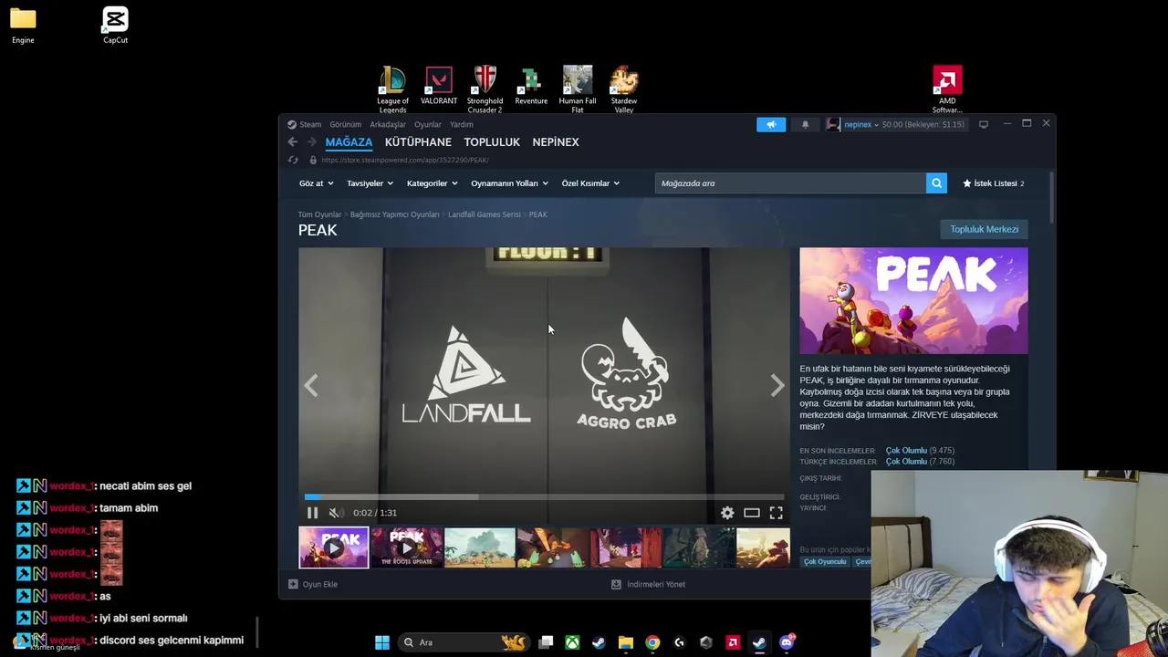Show previous media with left arrow

[311, 386]
